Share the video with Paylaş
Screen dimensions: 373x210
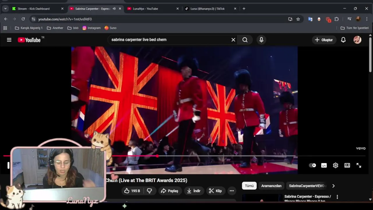coord(170,191)
